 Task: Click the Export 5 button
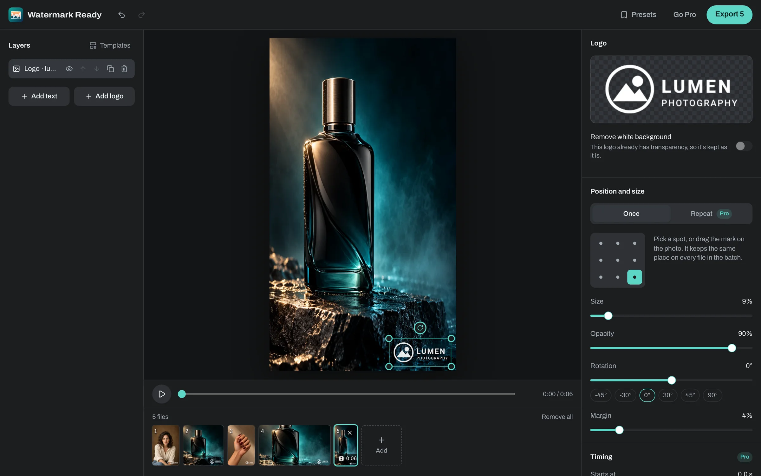coord(729,15)
